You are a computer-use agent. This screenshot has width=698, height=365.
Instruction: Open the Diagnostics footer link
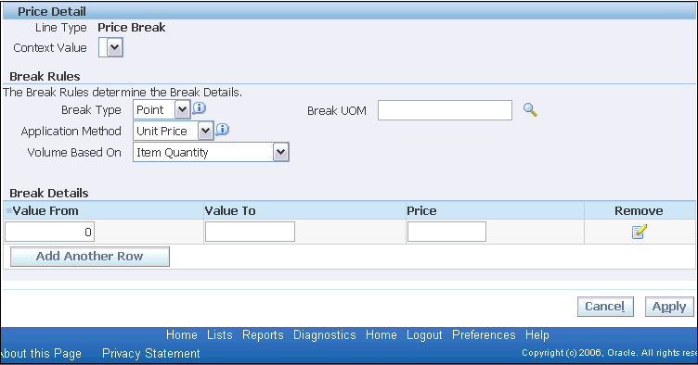point(325,334)
